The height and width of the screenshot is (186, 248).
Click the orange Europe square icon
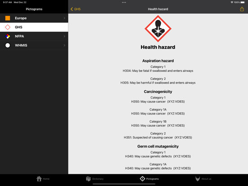click(x=8, y=18)
